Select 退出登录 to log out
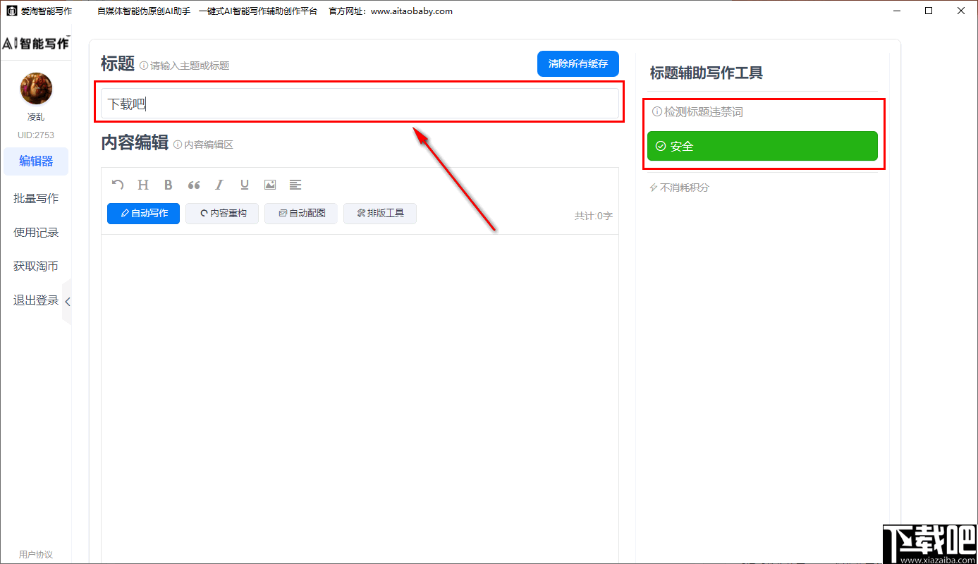The height and width of the screenshot is (564, 978). [x=36, y=300]
